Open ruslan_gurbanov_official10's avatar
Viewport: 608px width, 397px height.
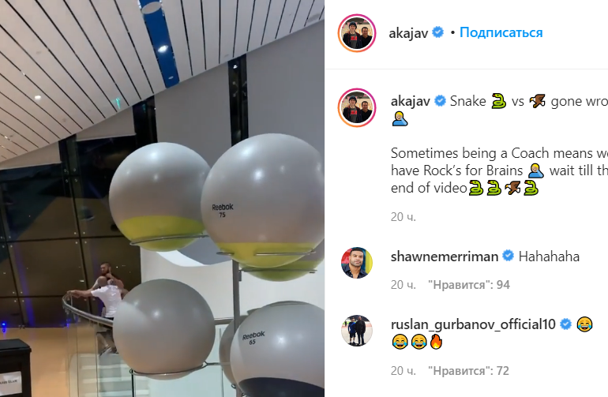click(x=357, y=331)
